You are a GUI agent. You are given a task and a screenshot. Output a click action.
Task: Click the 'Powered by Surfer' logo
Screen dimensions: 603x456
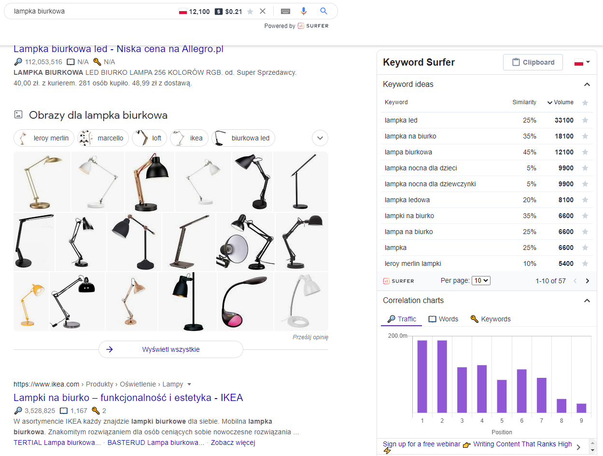[313, 26]
